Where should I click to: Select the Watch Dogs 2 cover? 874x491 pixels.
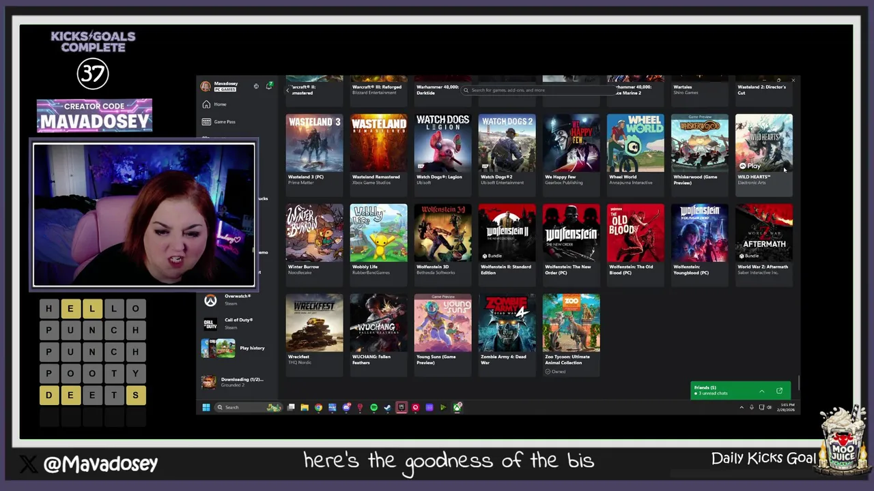coord(507,143)
